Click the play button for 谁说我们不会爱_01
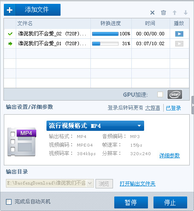 (179, 43)
